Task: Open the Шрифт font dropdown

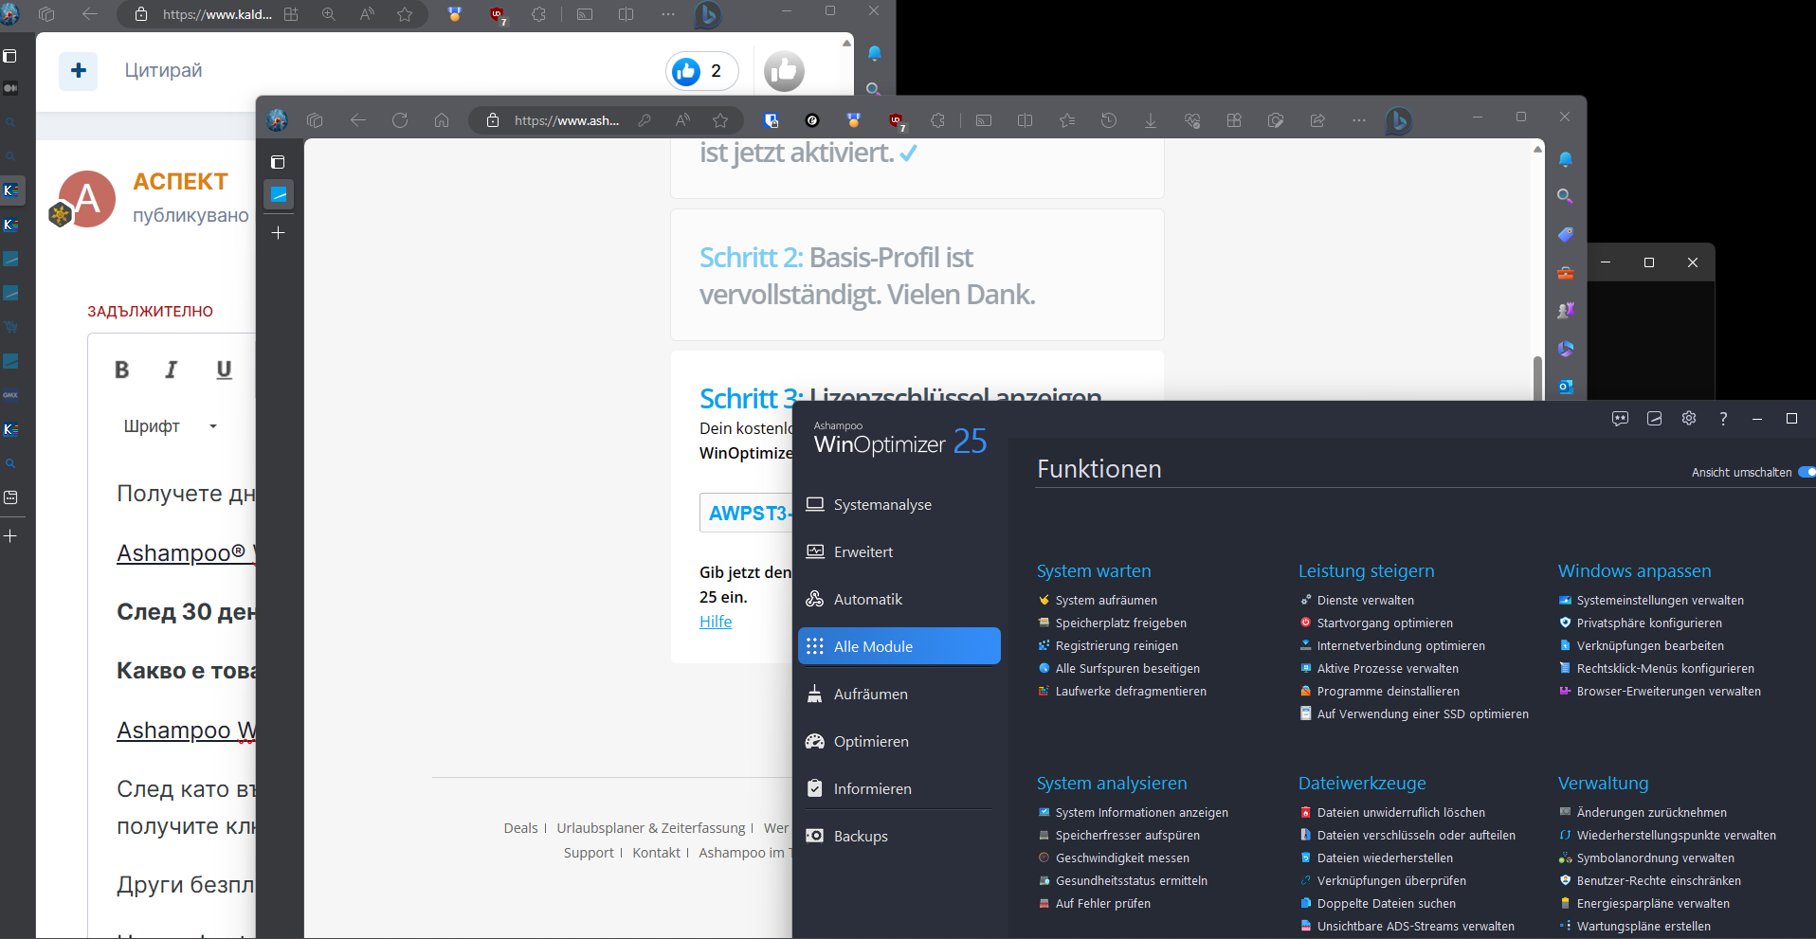Action: [x=171, y=426]
